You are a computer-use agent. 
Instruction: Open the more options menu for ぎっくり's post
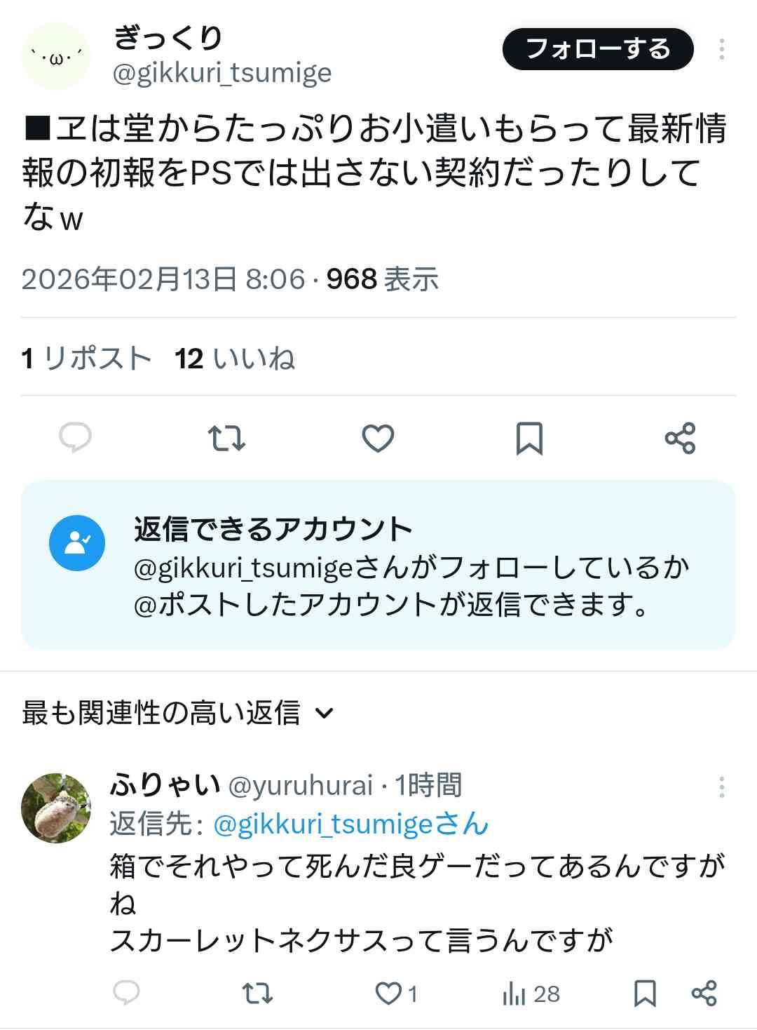721,49
